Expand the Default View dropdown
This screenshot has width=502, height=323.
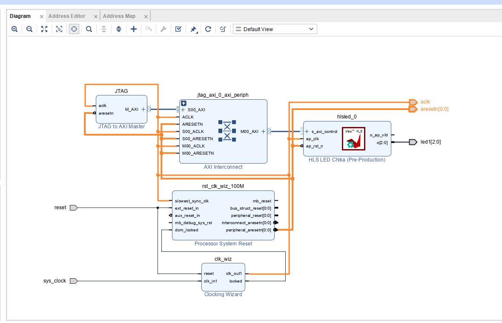point(275,29)
